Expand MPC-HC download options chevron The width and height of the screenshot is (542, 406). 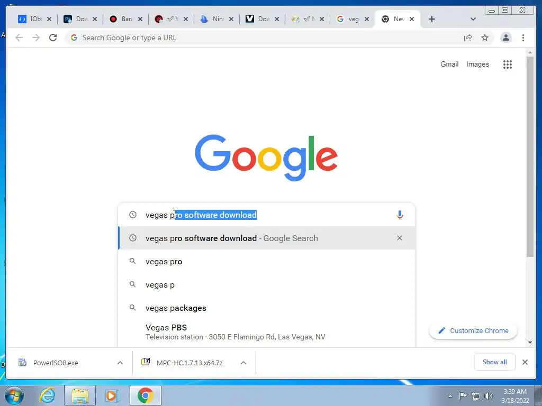pos(243,363)
